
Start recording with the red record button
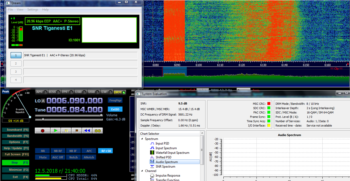tap(43, 131)
